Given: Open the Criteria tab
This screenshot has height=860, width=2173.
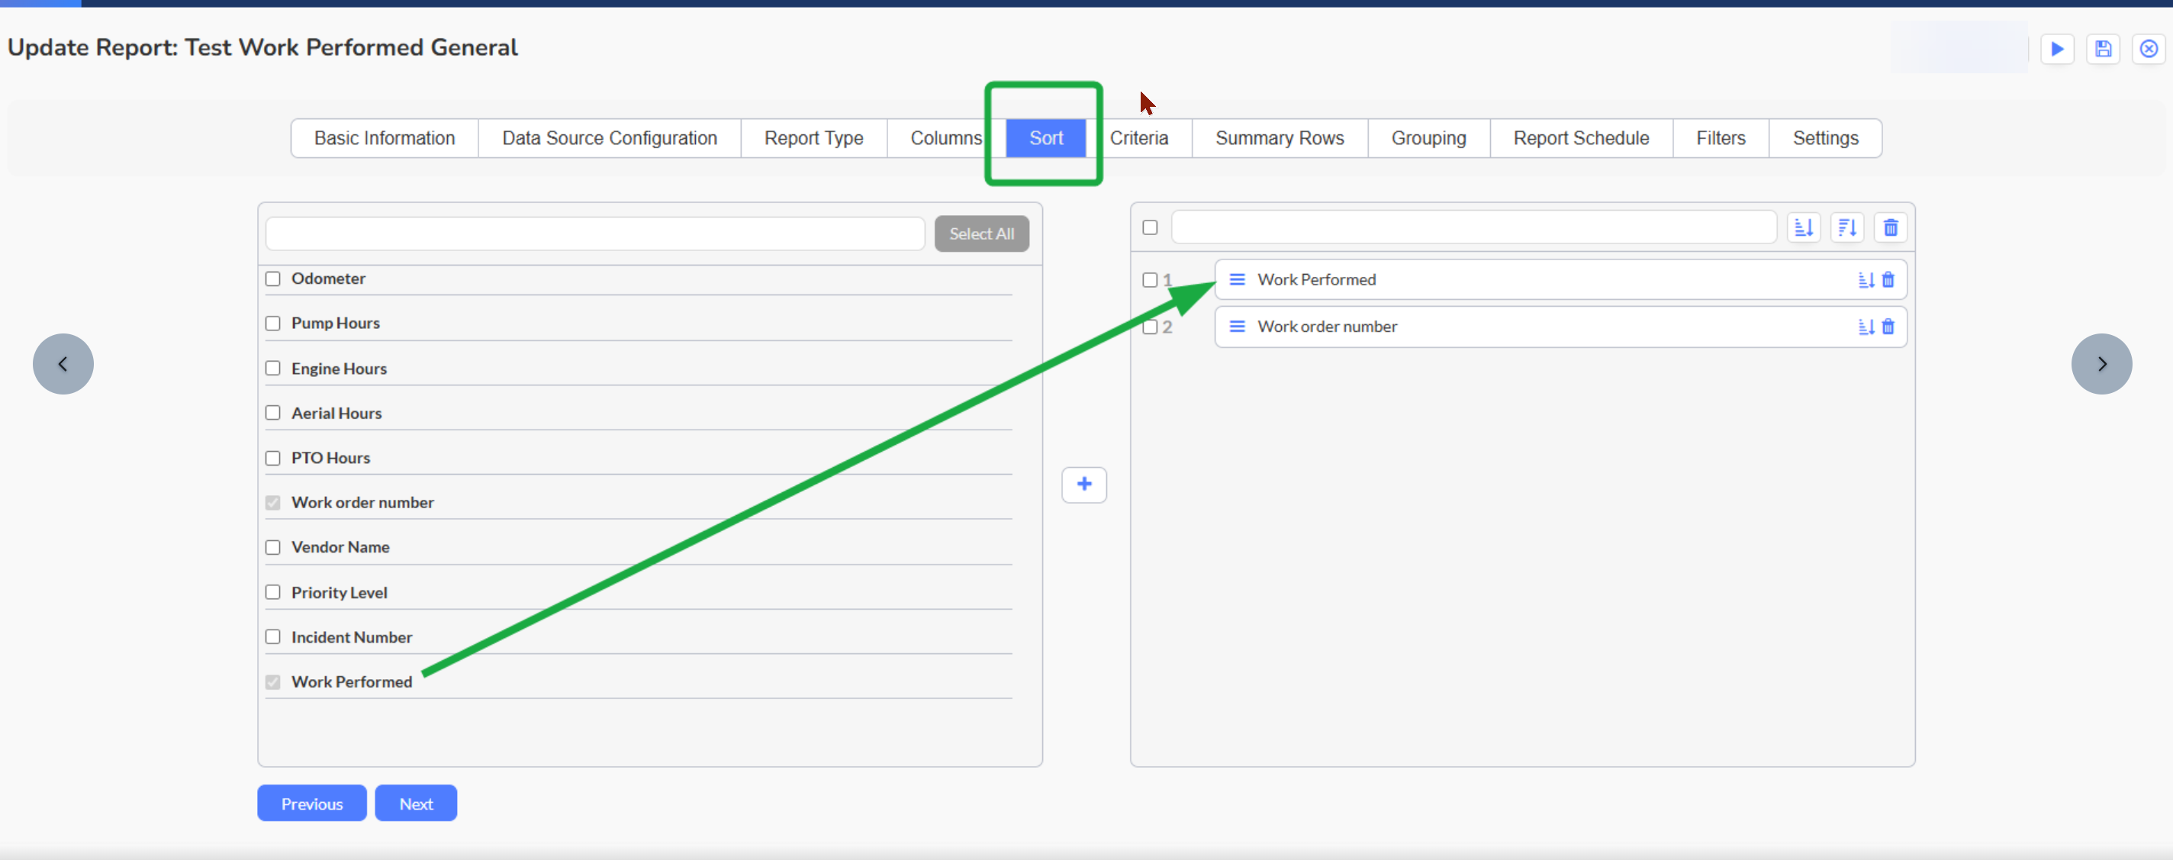Looking at the screenshot, I should pyautogui.click(x=1138, y=138).
